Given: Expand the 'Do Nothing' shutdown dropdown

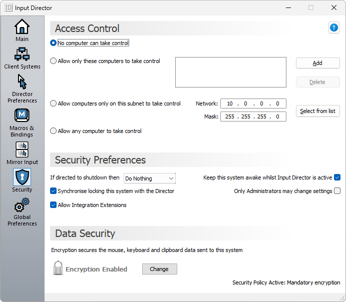Looking at the screenshot, I should click(x=150, y=178).
